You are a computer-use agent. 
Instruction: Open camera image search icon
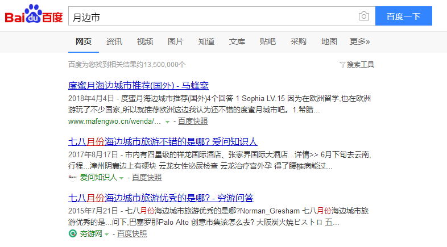364,16
